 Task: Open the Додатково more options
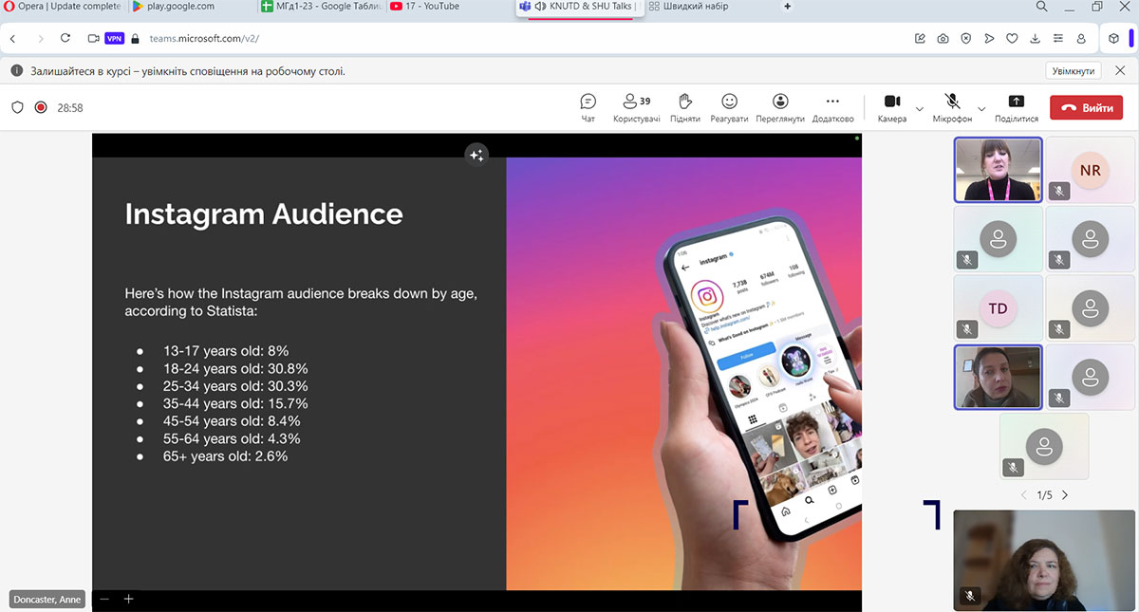point(832,107)
